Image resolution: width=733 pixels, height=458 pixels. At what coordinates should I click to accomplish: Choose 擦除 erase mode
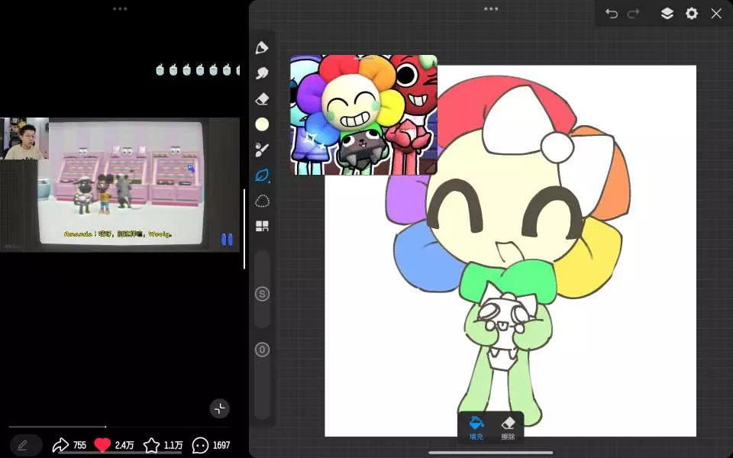[x=508, y=427]
